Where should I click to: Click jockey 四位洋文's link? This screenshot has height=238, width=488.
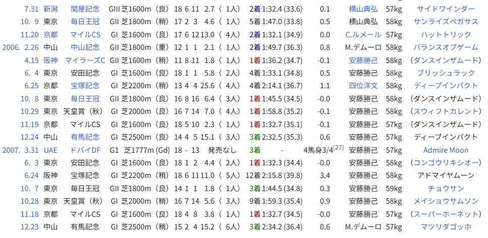point(363,86)
